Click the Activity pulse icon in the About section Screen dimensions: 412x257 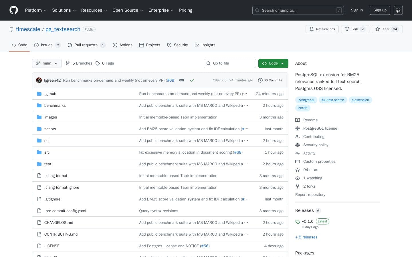tap(298, 153)
